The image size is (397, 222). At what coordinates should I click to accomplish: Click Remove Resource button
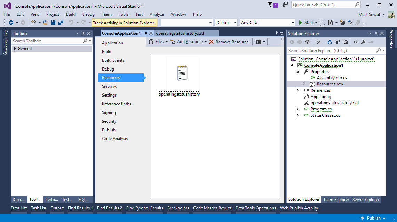pos(229,42)
